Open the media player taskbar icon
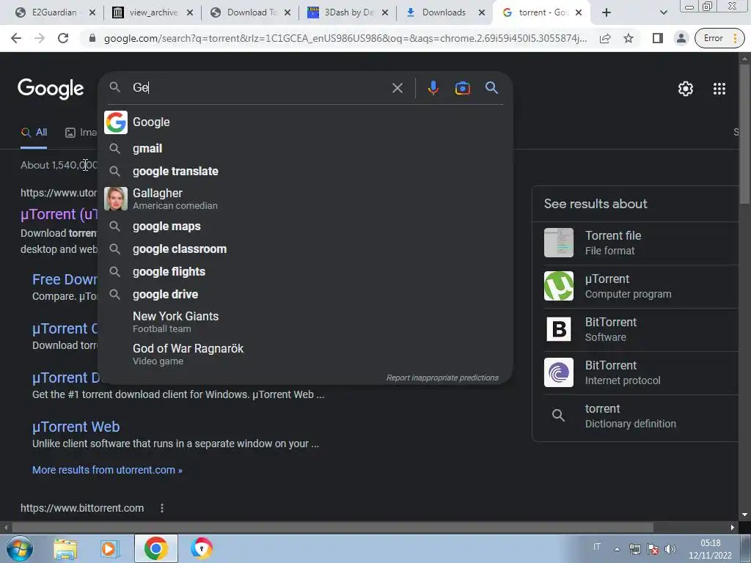Viewport: 751px width, 563px height. pyautogui.click(x=110, y=549)
